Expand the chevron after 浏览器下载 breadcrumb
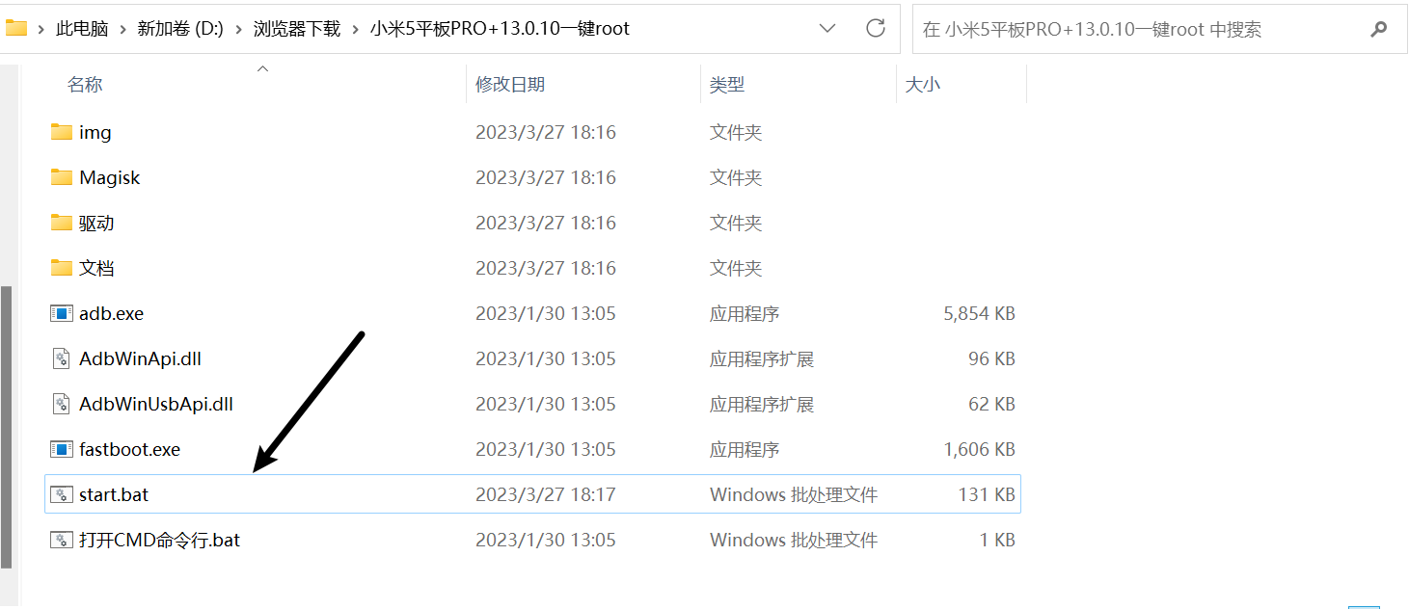 356,29
